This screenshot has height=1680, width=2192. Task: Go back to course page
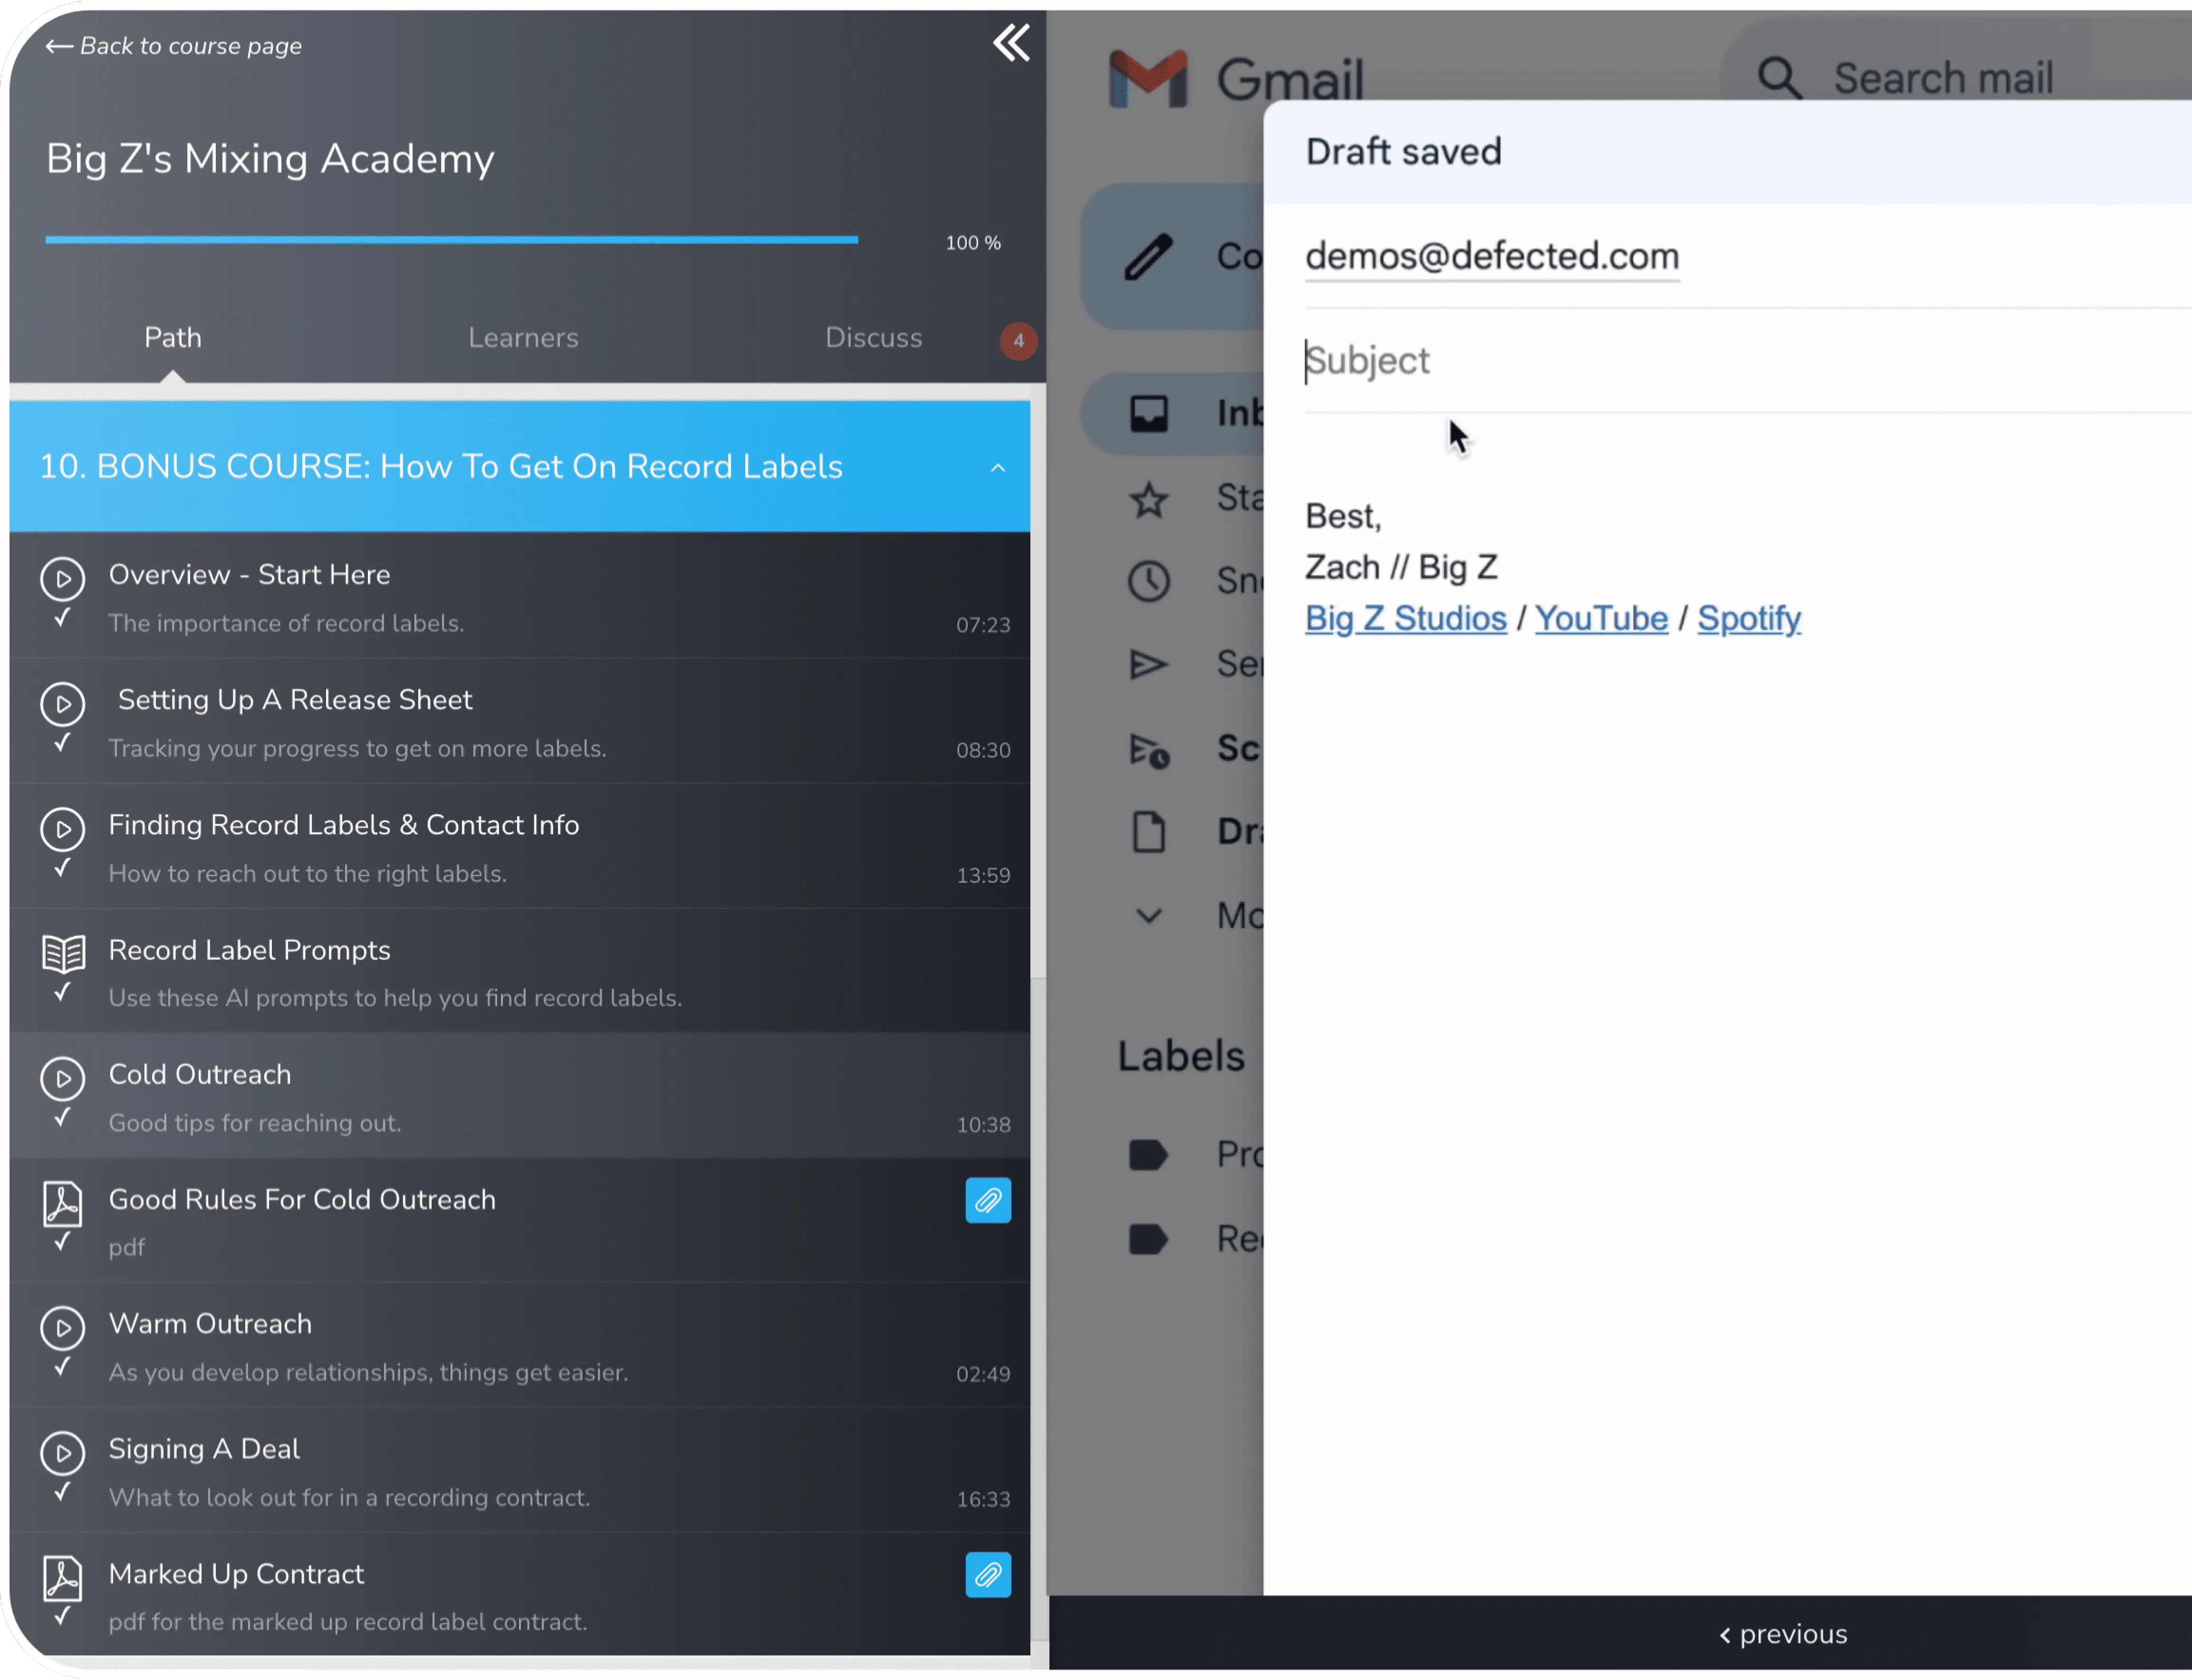click(x=173, y=46)
